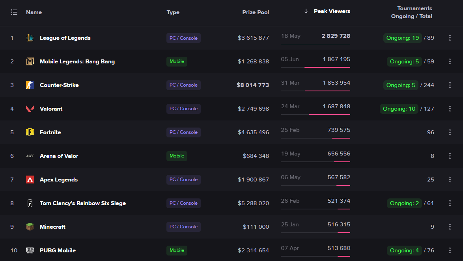Select the PUBG Mobile logo icon

click(30, 250)
